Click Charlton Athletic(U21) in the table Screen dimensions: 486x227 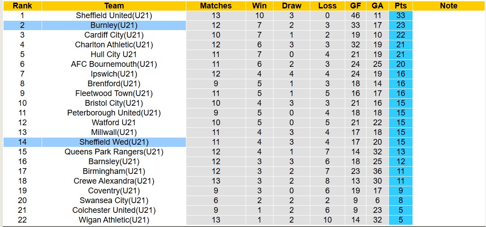click(114, 45)
